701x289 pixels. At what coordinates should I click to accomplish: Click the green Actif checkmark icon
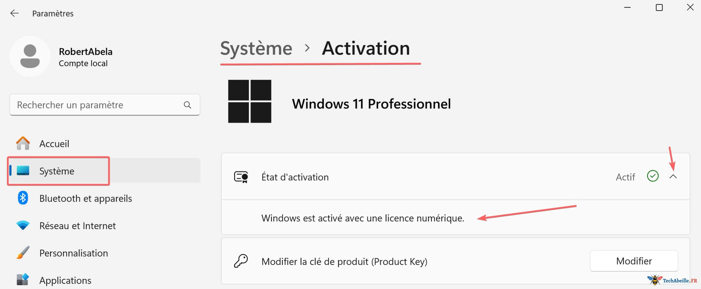pos(653,176)
